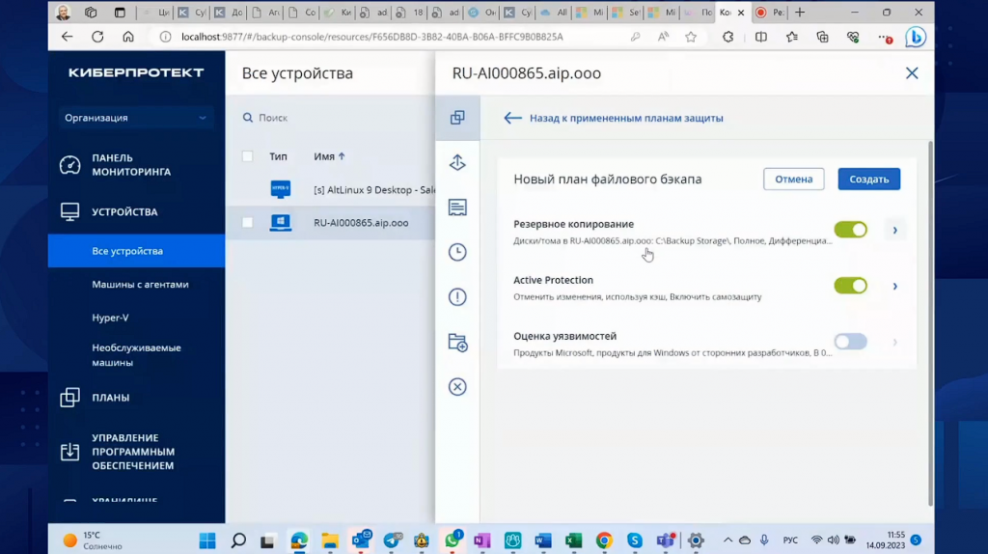Click the Hyper-V icon for AltLinux 9 Desktop
This screenshot has width=988, height=554.
point(281,189)
